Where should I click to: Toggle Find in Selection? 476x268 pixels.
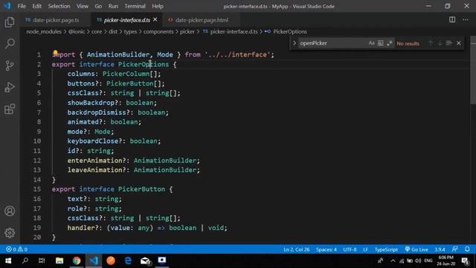(x=449, y=43)
